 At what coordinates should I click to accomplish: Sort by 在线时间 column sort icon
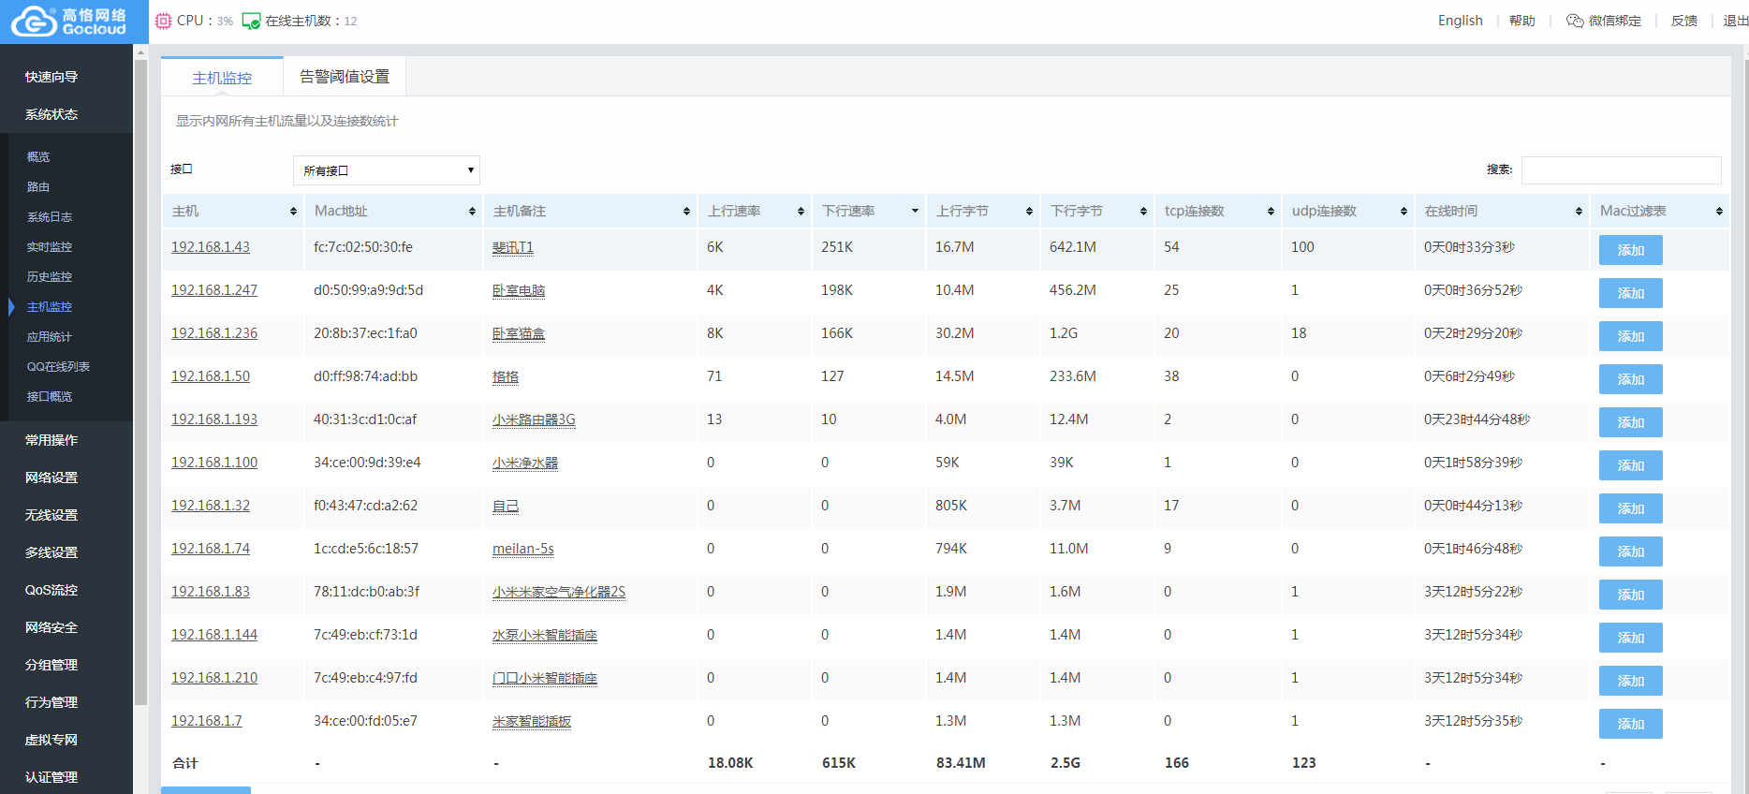(1579, 212)
